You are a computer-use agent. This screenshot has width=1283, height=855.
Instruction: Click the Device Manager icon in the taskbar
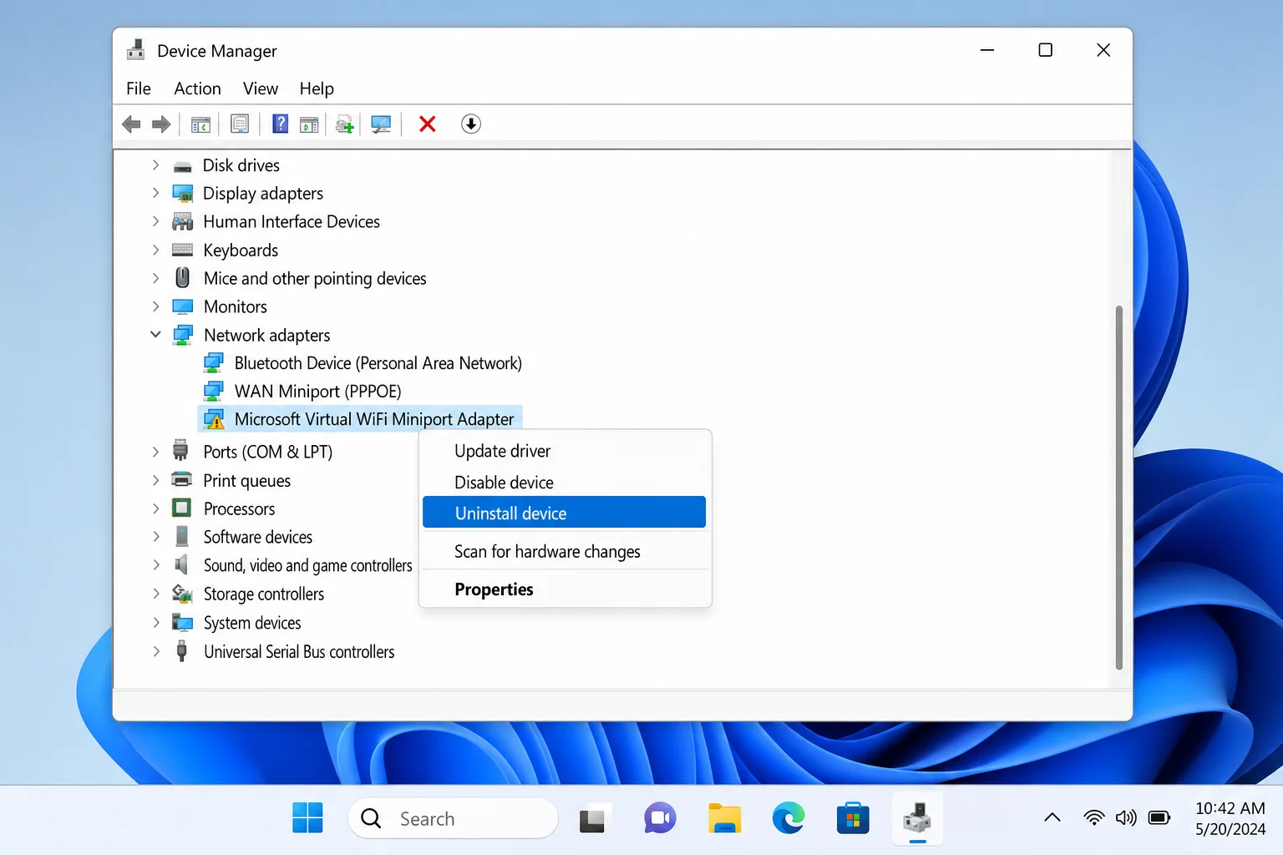[x=917, y=818]
